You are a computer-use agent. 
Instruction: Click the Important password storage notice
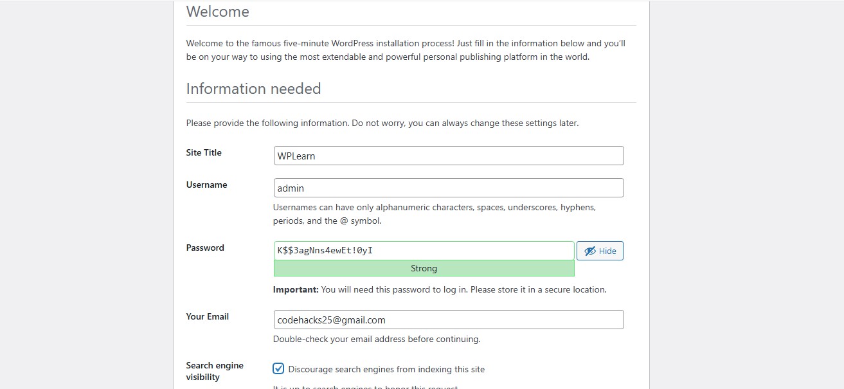coord(439,289)
